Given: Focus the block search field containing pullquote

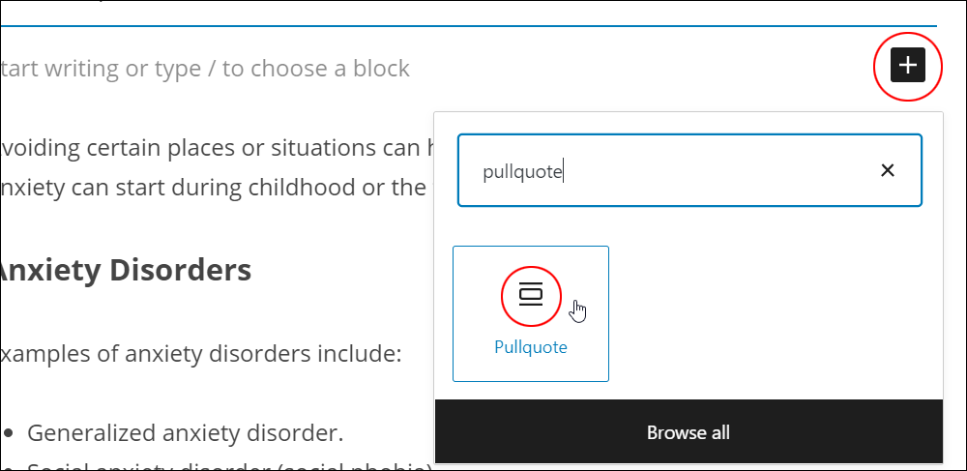Looking at the screenshot, I should click(x=689, y=170).
